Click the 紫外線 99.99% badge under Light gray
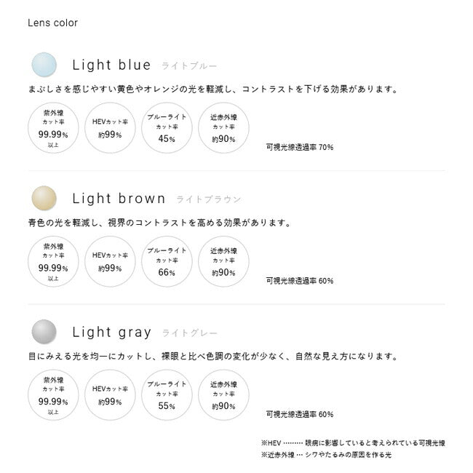473x473 pixels. point(53,395)
